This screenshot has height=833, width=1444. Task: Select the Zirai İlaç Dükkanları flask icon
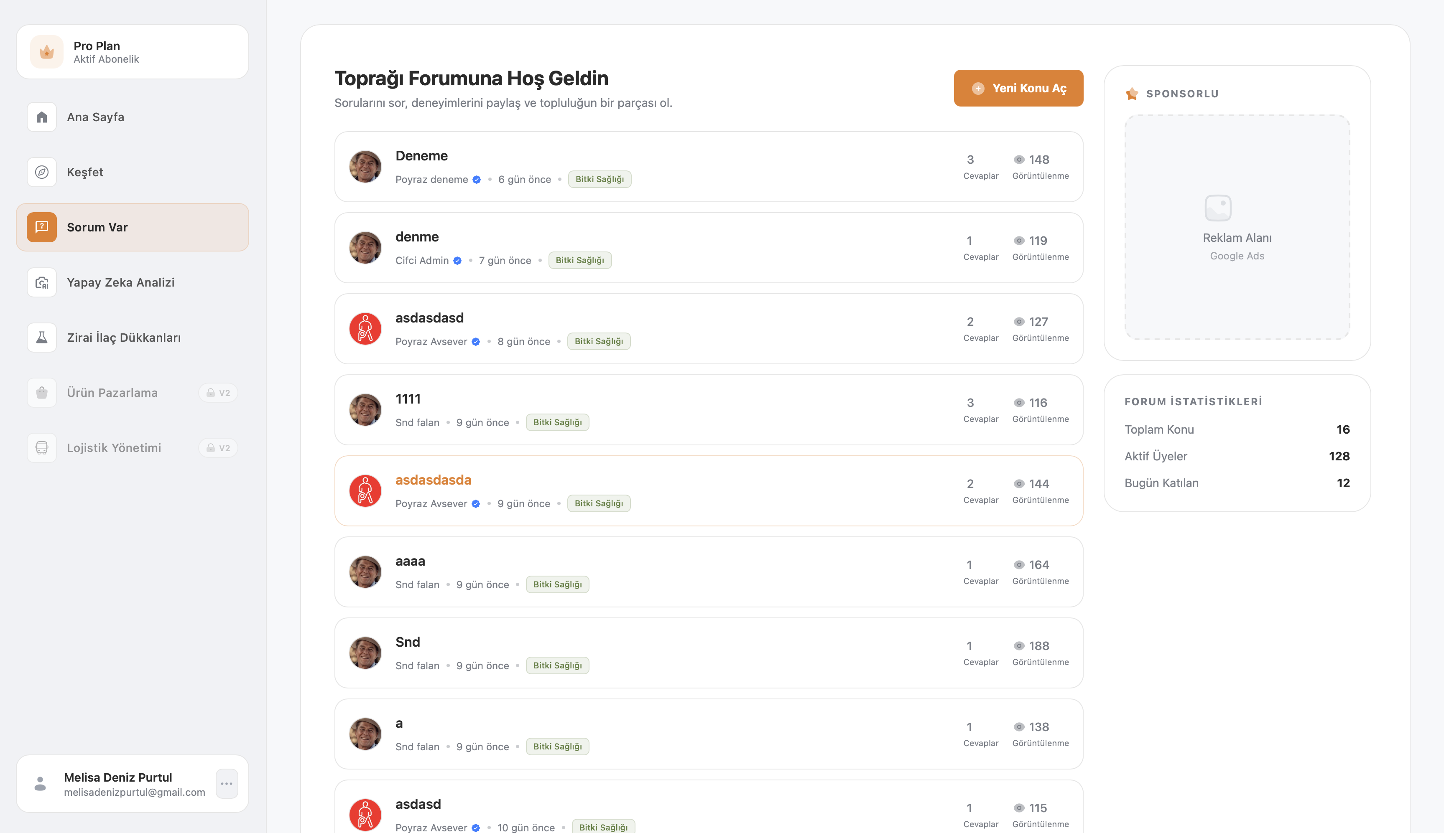41,337
